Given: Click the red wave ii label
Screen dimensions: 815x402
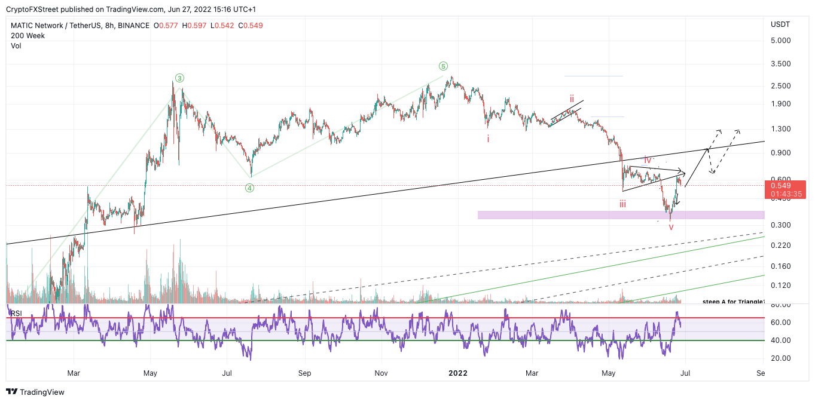Looking at the screenshot, I should [572, 99].
